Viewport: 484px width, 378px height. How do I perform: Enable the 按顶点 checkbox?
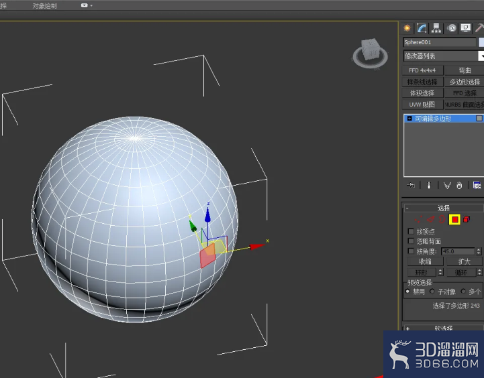tap(411, 231)
